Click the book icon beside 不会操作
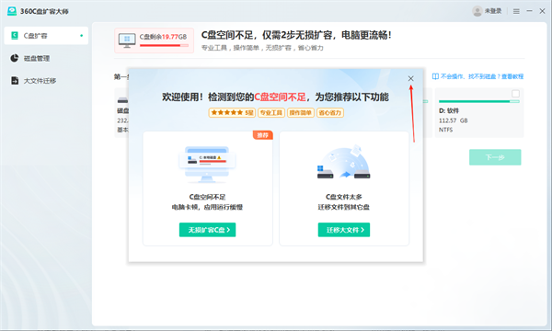Screen dimensions: 552x331 (435, 76)
